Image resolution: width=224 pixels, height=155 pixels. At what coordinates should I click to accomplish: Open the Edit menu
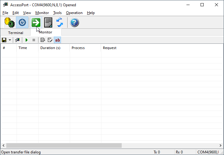pyautogui.click(x=16, y=13)
